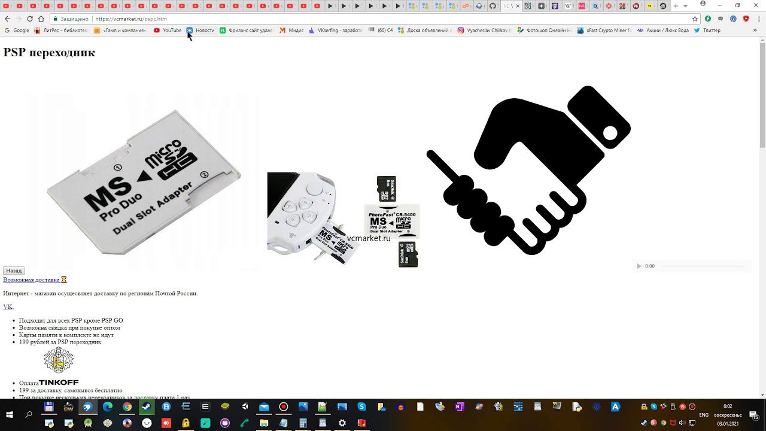Viewport: 766px width, 431px height.
Task: Open the Акции / Люкс Вода bookmark
Action: coord(663,30)
